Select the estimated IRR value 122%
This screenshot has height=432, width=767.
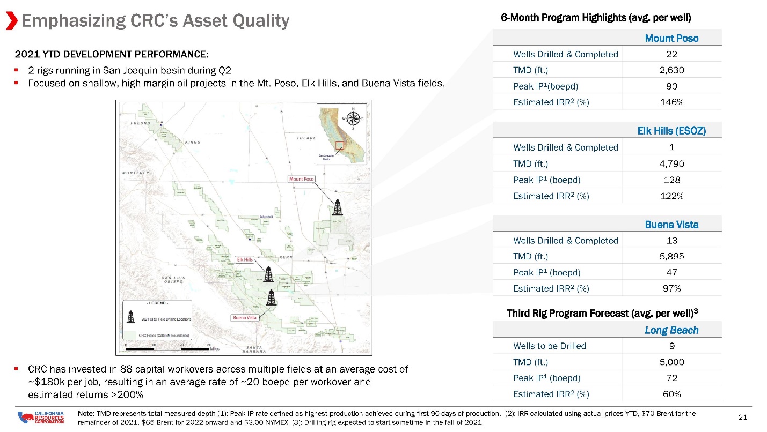click(671, 196)
